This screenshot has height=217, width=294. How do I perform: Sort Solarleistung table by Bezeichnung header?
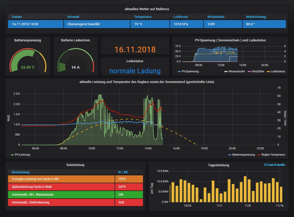pyautogui.click(x=21, y=172)
